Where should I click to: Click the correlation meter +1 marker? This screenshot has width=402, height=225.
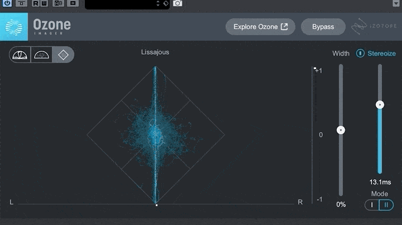pos(315,69)
